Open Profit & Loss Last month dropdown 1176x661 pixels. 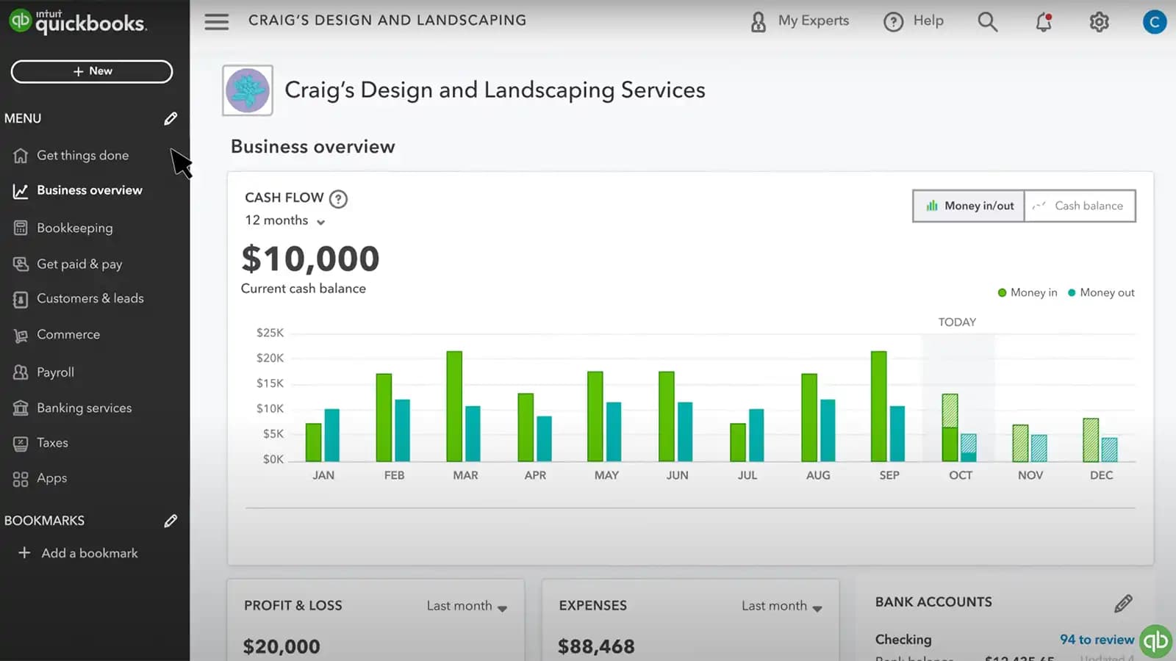click(x=467, y=606)
